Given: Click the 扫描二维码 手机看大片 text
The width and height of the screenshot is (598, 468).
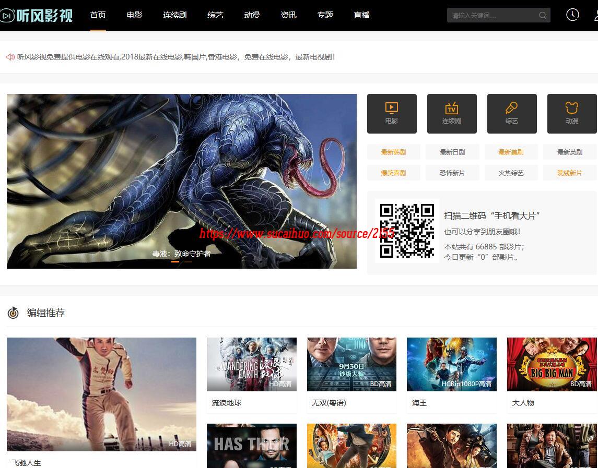Looking at the screenshot, I should [x=492, y=215].
